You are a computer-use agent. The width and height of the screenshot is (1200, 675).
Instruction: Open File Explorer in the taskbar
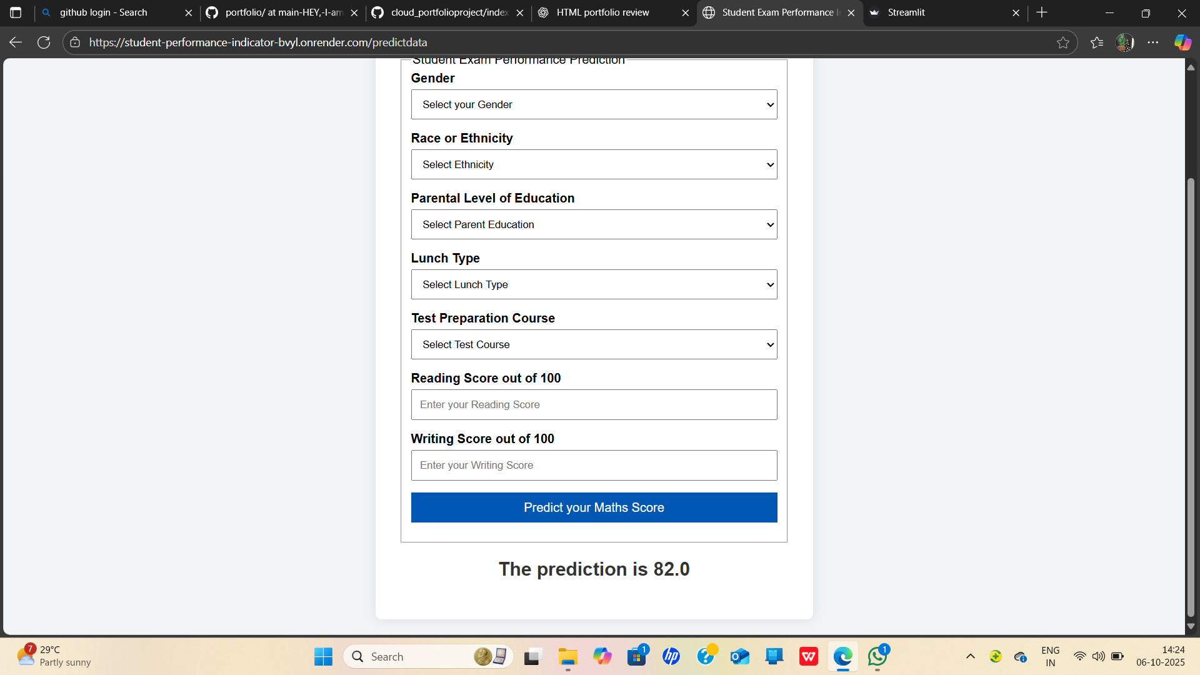pyautogui.click(x=567, y=656)
